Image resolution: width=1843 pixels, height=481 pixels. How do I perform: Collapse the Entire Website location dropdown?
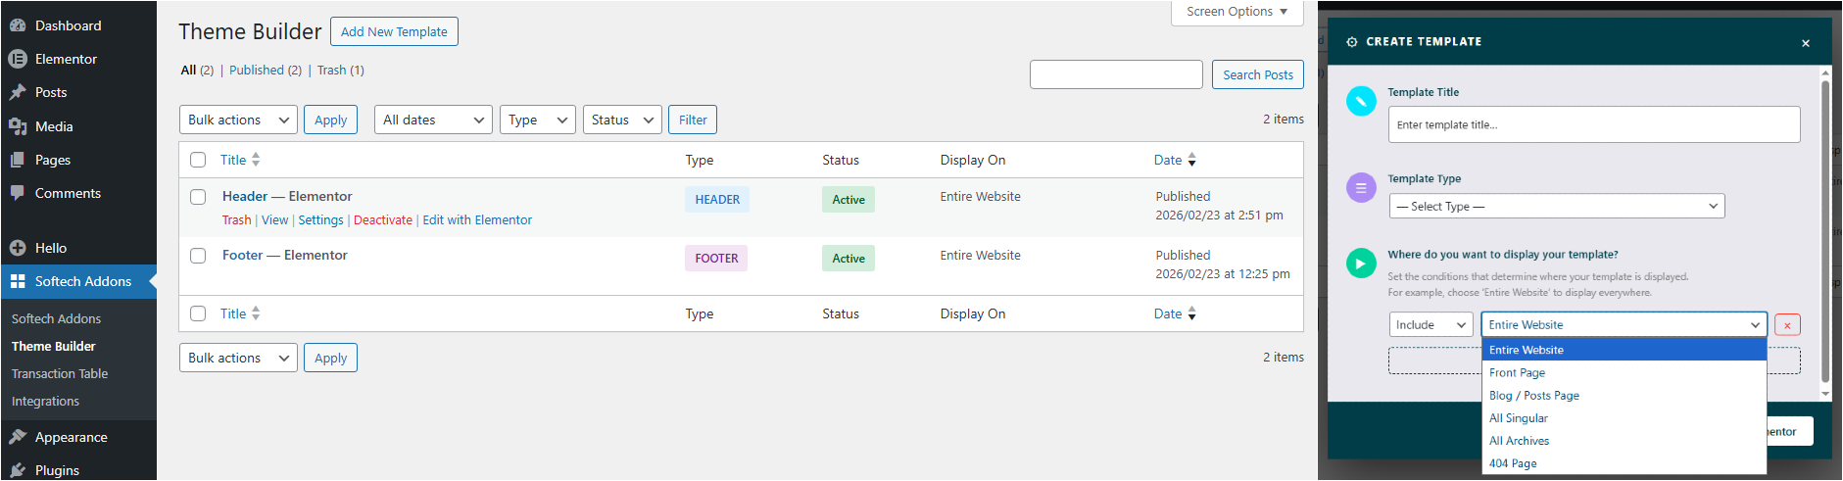1625,324
